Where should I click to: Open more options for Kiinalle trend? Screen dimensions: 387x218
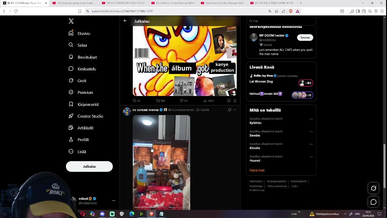pyautogui.click(x=311, y=144)
